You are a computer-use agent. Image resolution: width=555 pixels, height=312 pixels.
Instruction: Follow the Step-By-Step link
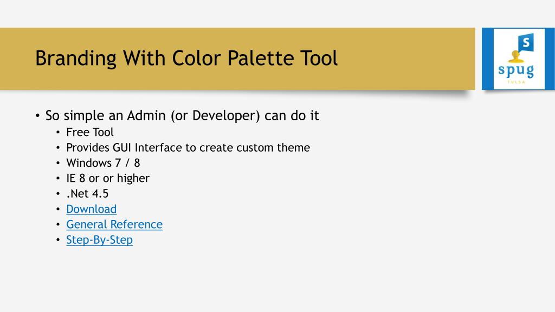click(100, 240)
